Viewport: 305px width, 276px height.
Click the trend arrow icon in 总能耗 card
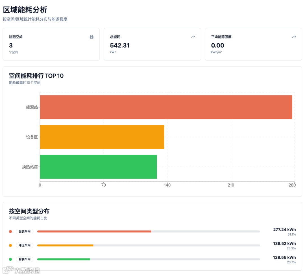193,37
